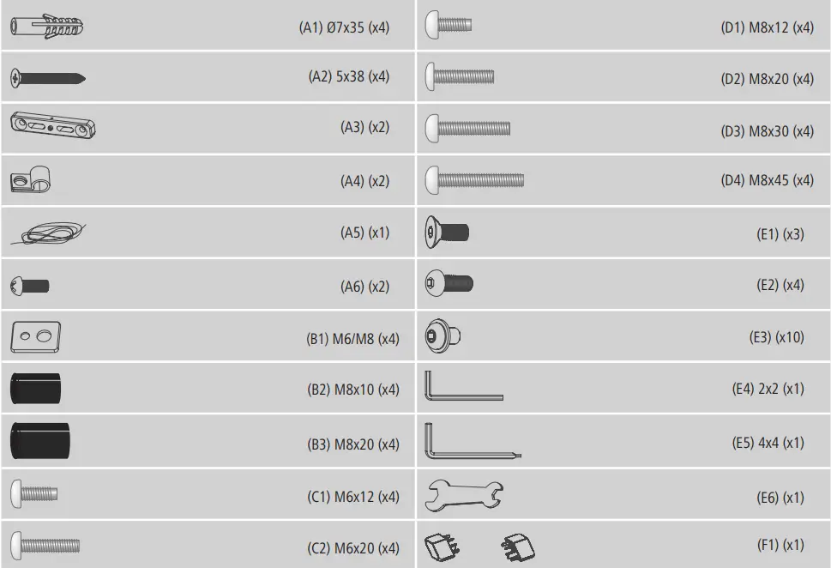Select the 2x2 Allen key drawing
831x568 pixels.
[463, 387]
